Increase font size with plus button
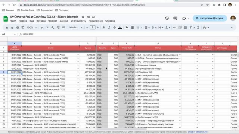This screenshot has height=134, width=239. coord(98,28)
